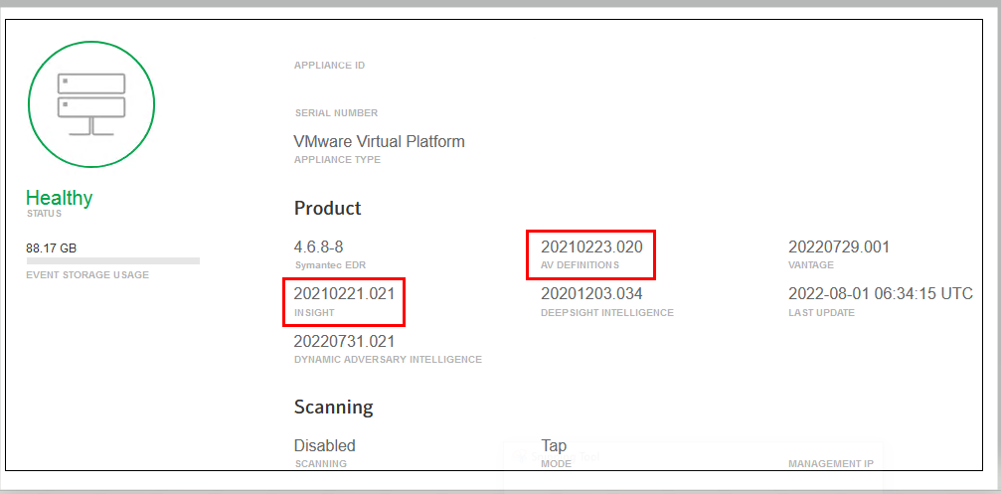Click the 88.17 GB storage value
The height and width of the screenshot is (494, 1001).
coord(52,247)
